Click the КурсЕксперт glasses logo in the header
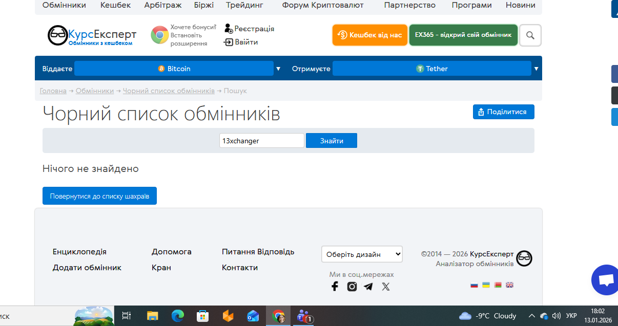Viewport: 618px width, 326px height. click(x=57, y=35)
